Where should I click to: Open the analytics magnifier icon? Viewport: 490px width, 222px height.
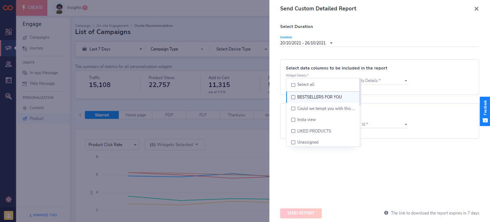tap(9, 96)
